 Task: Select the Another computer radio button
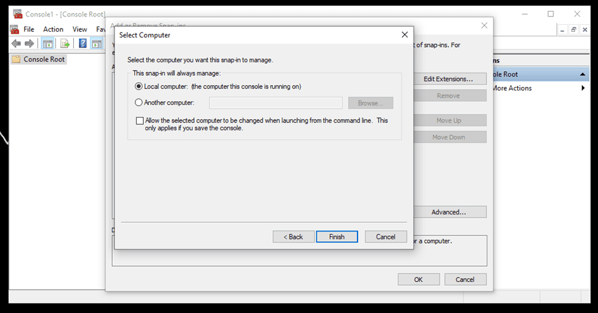[x=139, y=102]
